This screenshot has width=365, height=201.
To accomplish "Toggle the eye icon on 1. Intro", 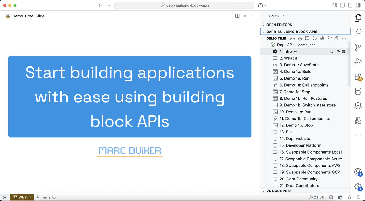I will (x=338, y=52).
